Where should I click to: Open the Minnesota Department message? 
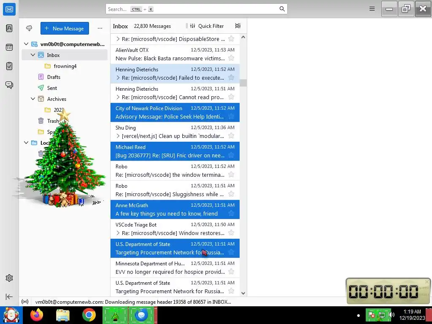(175, 267)
